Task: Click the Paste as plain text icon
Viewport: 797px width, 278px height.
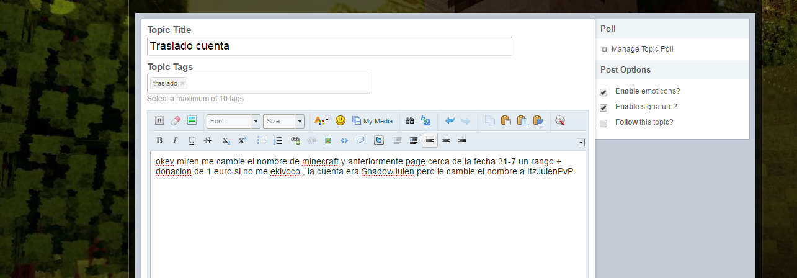Action: [x=522, y=121]
